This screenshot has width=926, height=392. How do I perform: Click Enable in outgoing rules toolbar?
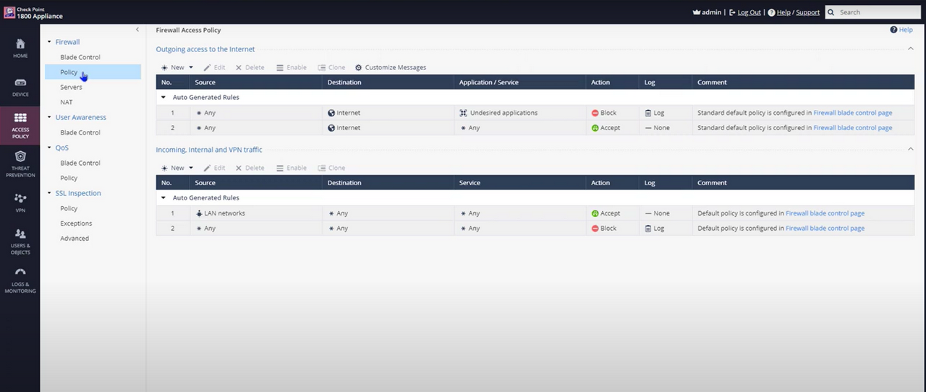(x=292, y=67)
